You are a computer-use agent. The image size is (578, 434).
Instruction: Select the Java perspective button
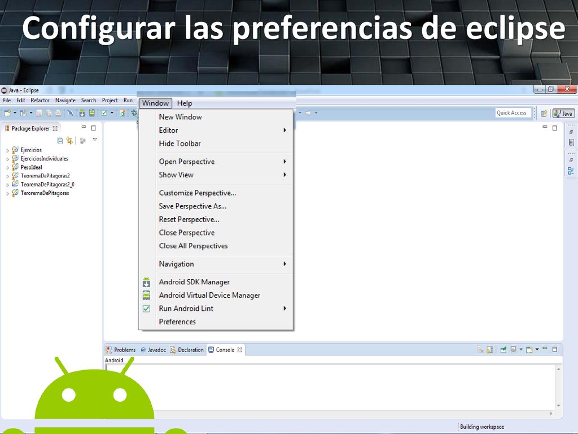[x=564, y=113]
